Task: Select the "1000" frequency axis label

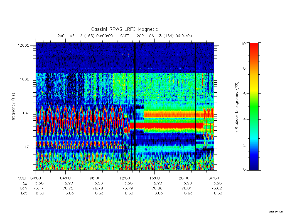Action: coord(24,79)
